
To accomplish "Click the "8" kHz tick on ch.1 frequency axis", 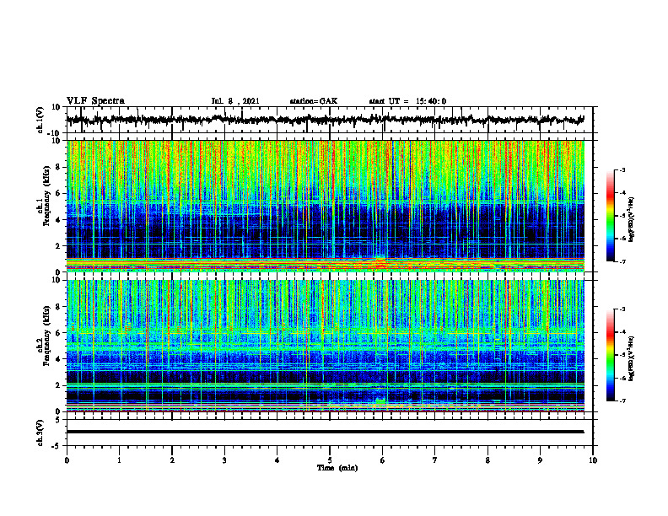I will [x=59, y=167].
